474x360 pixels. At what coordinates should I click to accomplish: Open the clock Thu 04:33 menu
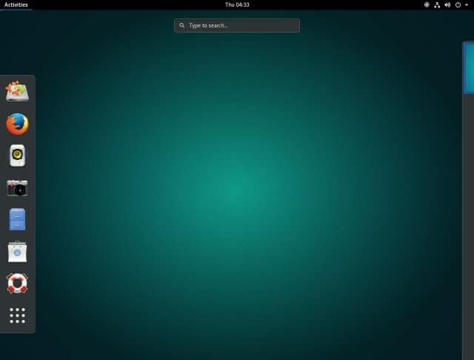(237, 5)
